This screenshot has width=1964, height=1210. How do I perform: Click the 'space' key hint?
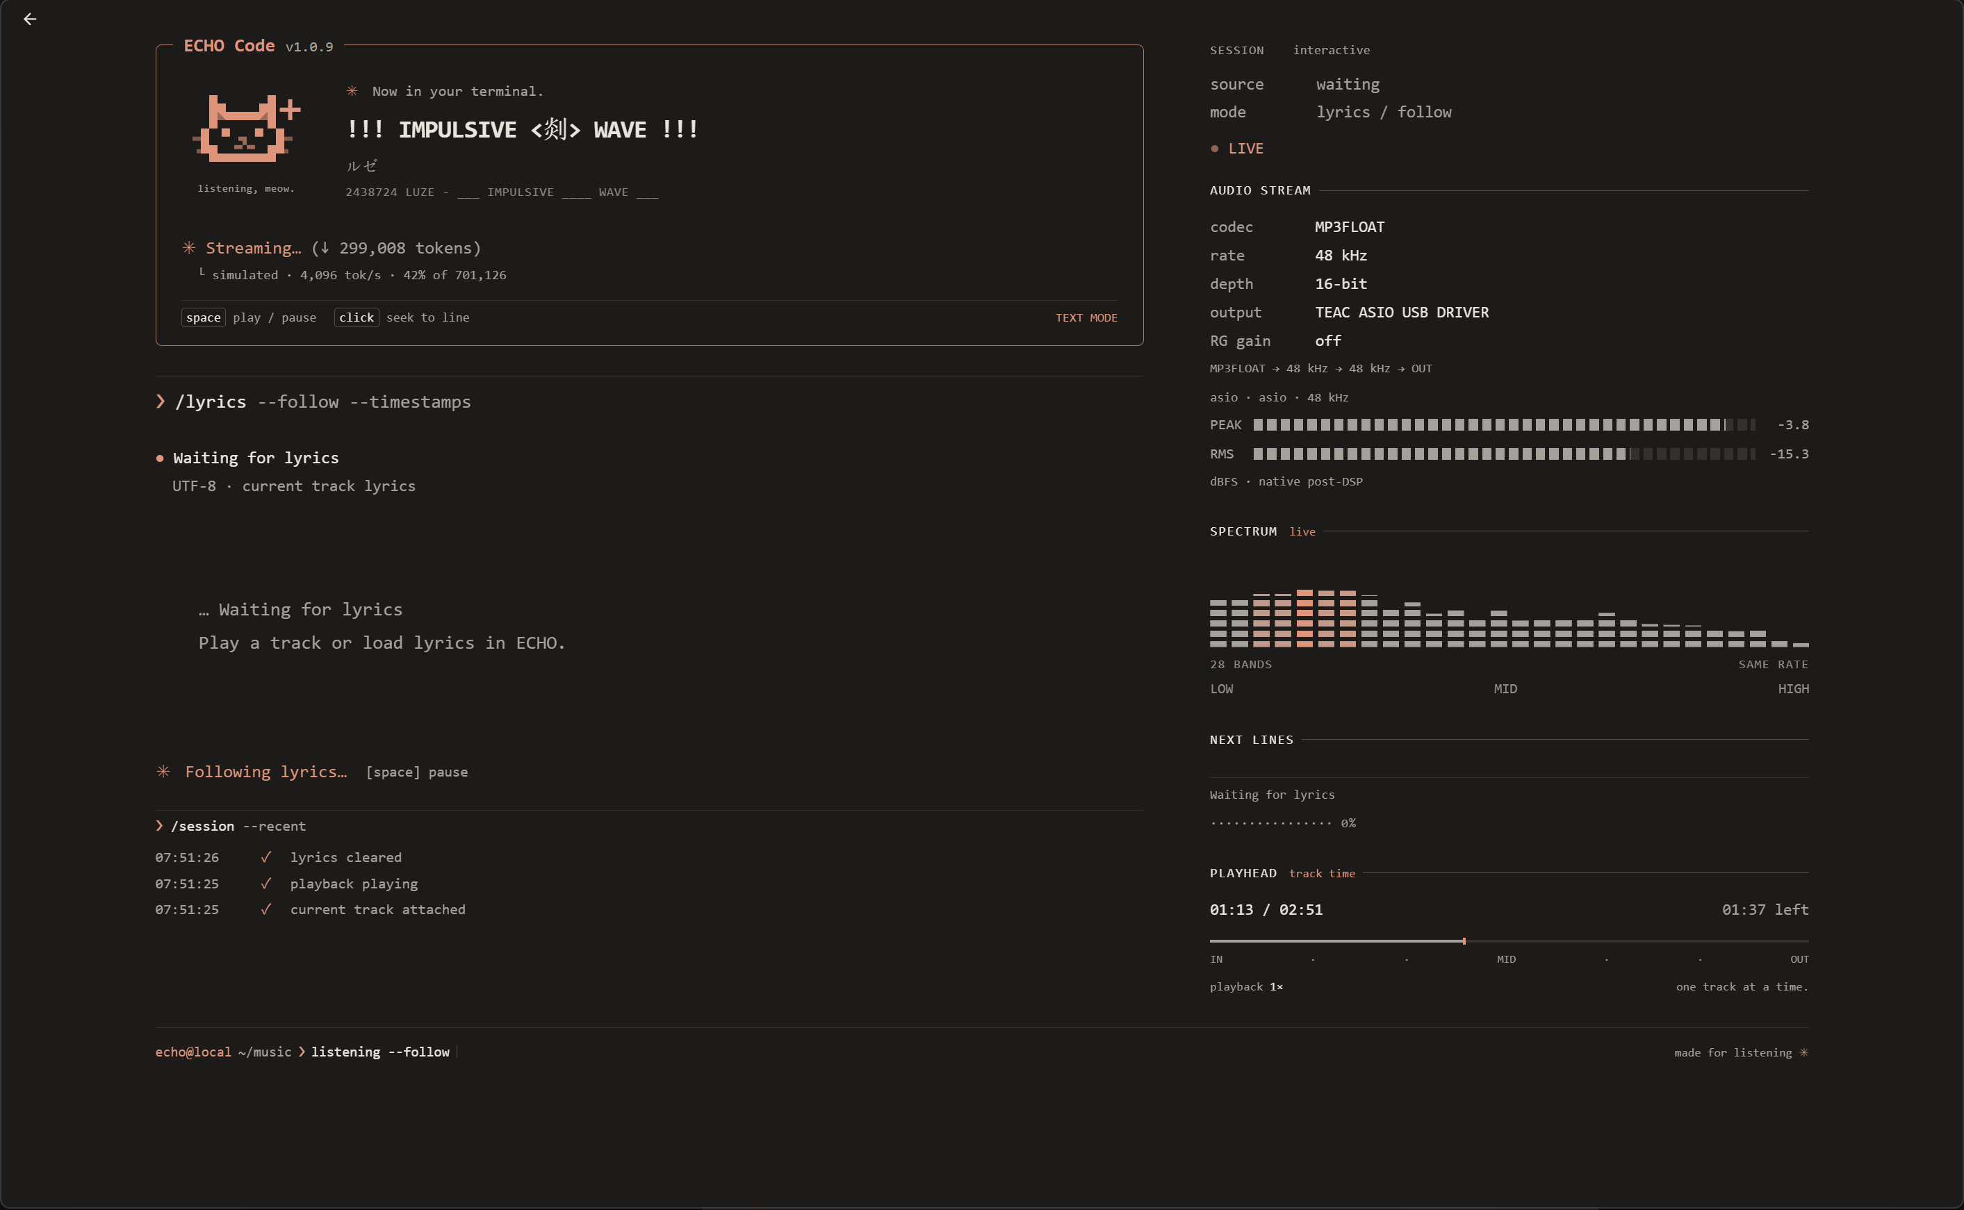(x=204, y=317)
